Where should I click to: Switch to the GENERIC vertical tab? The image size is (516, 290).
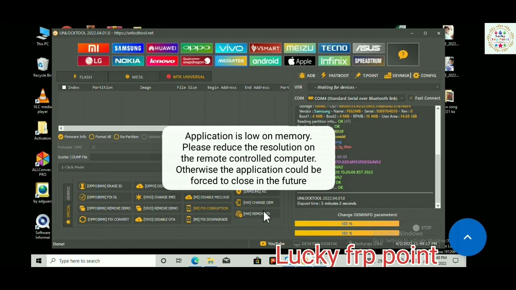coord(68,193)
